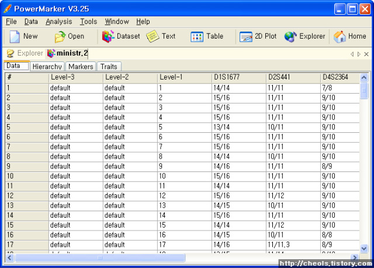Select the 14/16 cell in row 9

[239, 166]
